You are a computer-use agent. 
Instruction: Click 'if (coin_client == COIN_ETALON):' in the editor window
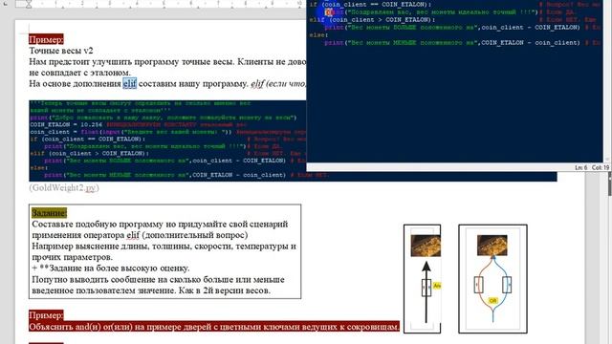pos(370,5)
